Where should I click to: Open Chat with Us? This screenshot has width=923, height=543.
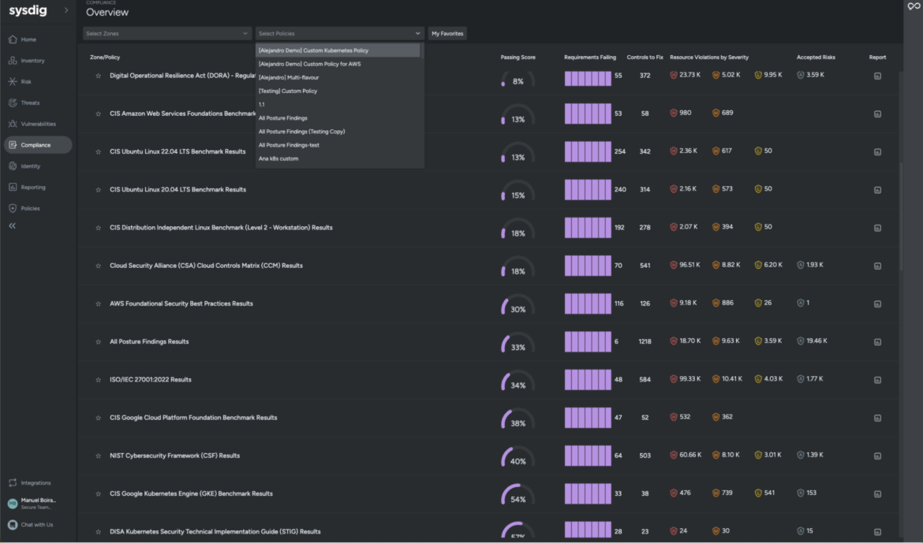31,525
